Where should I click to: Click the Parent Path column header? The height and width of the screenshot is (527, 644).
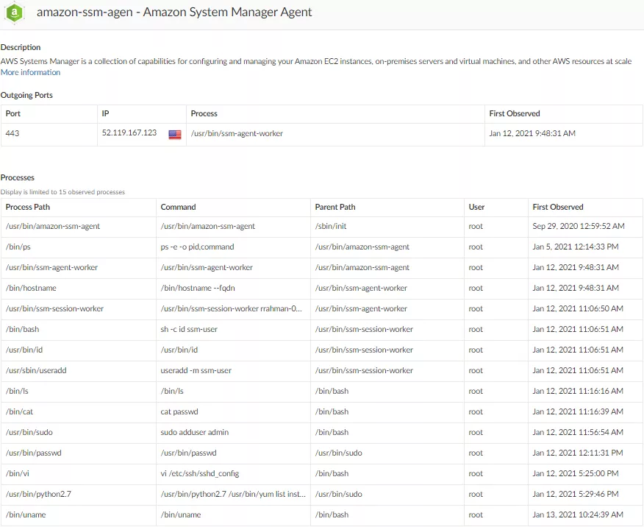(x=335, y=207)
